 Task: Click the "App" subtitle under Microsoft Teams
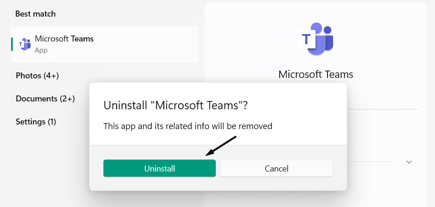coord(41,50)
